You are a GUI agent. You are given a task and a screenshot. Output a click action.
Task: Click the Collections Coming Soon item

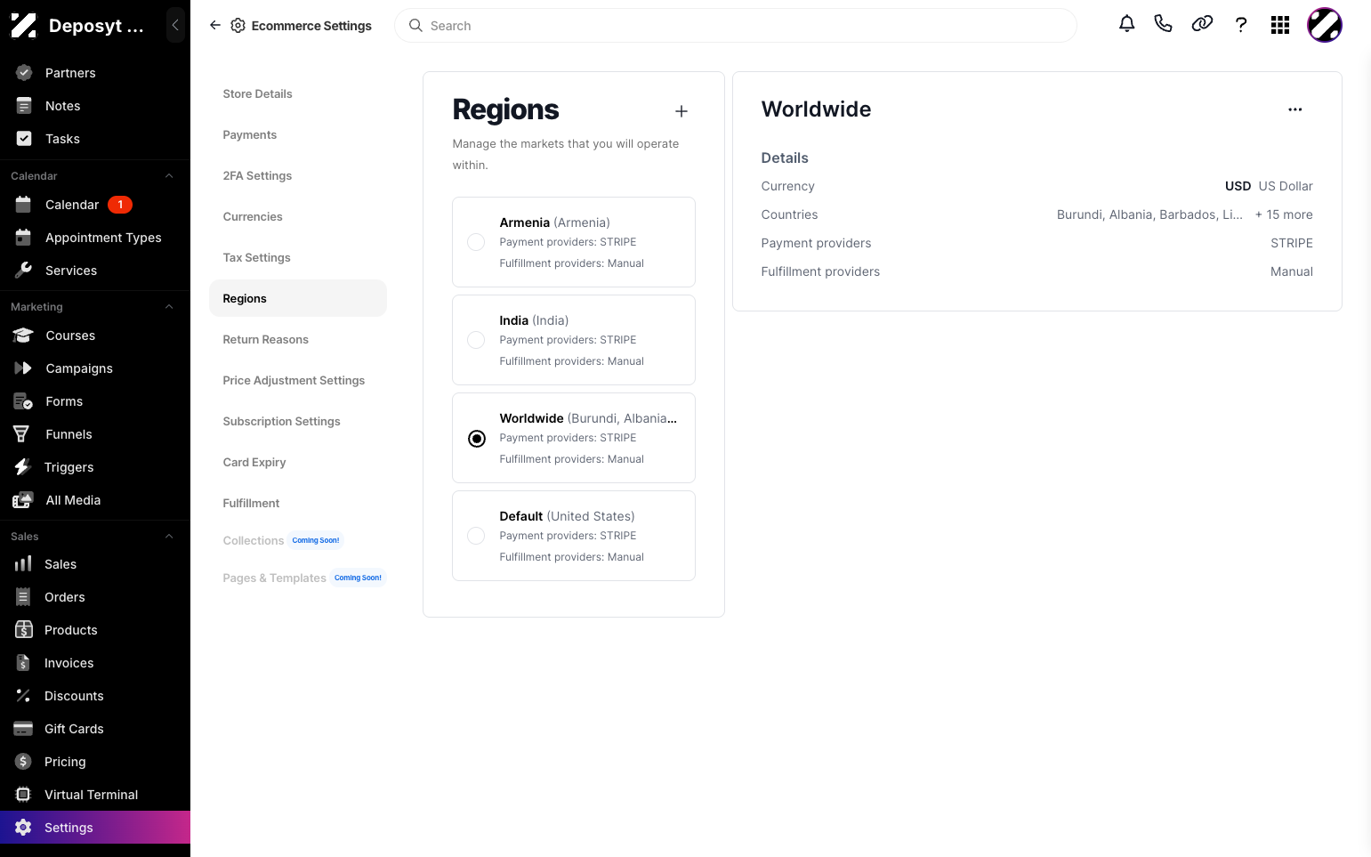(x=282, y=540)
